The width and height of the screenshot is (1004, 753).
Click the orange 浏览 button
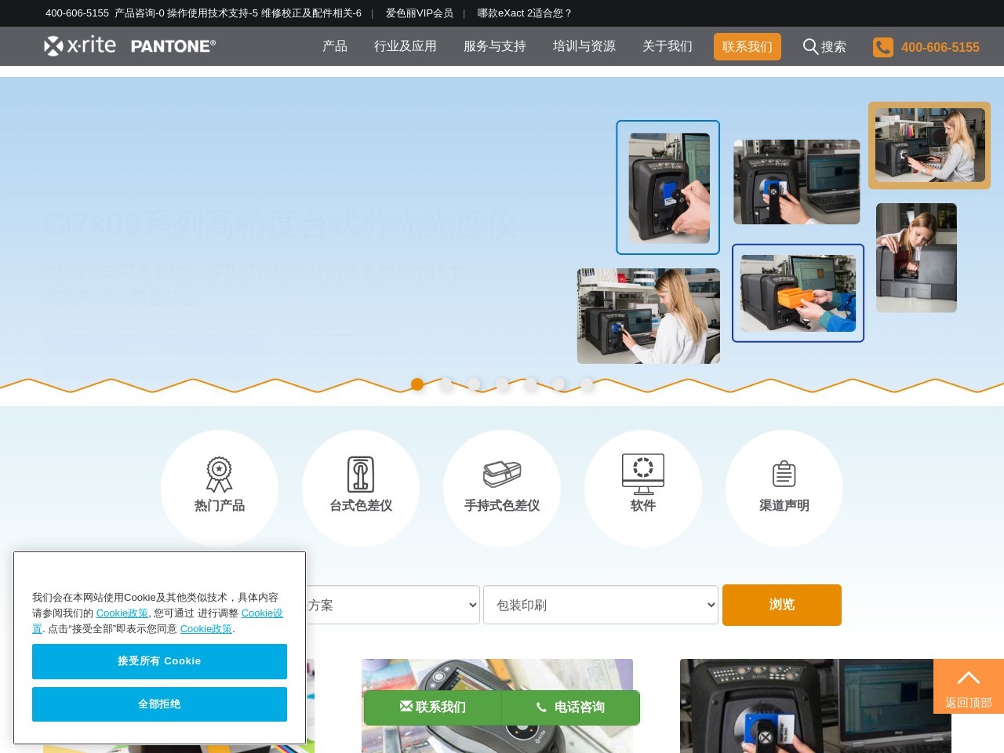point(781,605)
